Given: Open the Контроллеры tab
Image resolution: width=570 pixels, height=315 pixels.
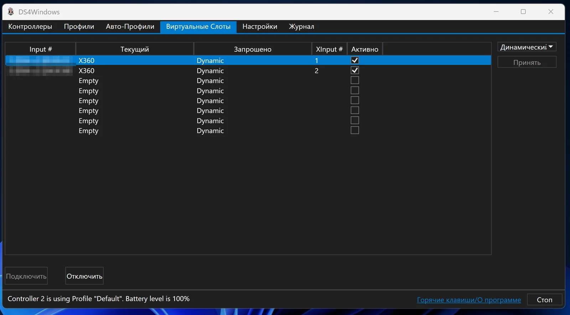Looking at the screenshot, I should coord(30,26).
